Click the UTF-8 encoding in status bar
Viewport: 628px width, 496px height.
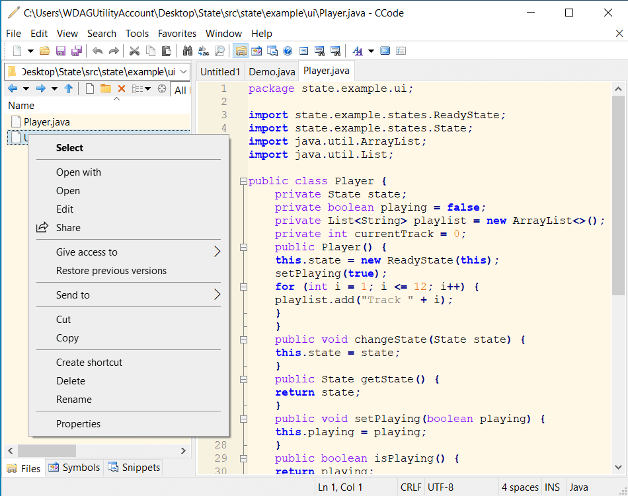pyautogui.click(x=440, y=487)
